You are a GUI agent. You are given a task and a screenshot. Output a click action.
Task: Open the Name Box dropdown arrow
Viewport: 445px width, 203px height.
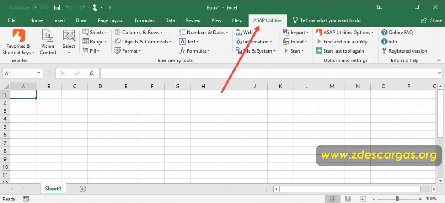click(39, 73)
